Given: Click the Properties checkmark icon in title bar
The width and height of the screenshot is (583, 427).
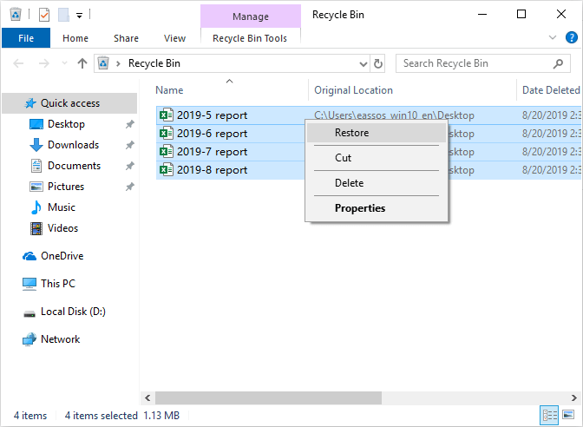Looking at the screenshot, I should (x=44, y=15).
